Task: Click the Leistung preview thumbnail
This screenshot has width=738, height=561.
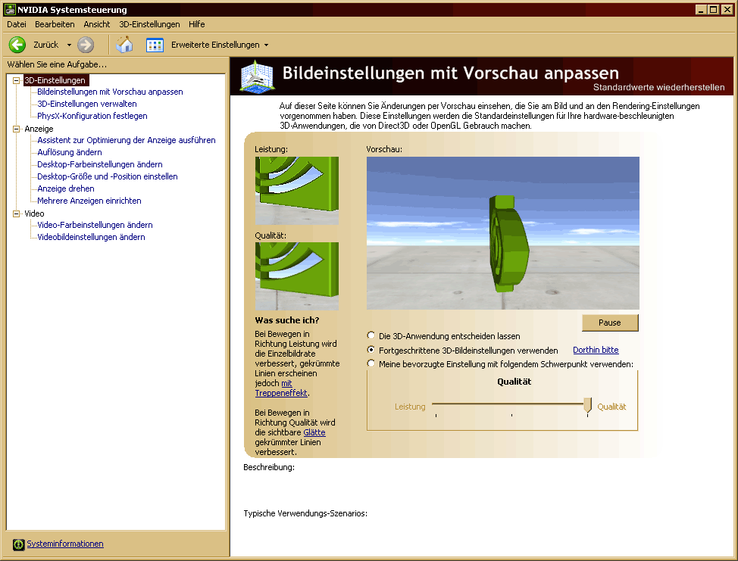Action: 296,190
